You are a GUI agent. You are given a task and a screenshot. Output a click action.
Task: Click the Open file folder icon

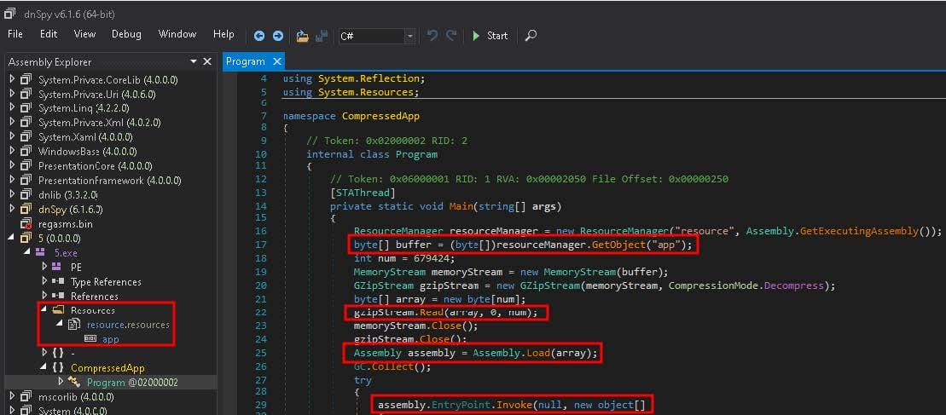click(303, 36)
